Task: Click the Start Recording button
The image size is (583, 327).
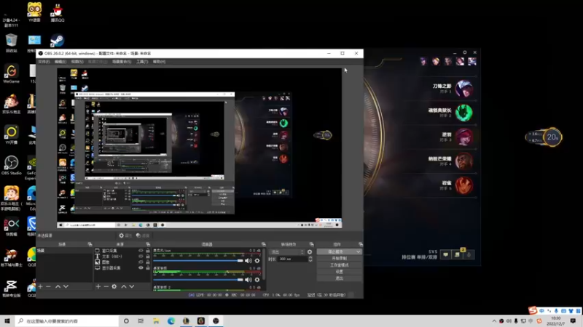Action: pyautogui.click(x=339, y=259)
